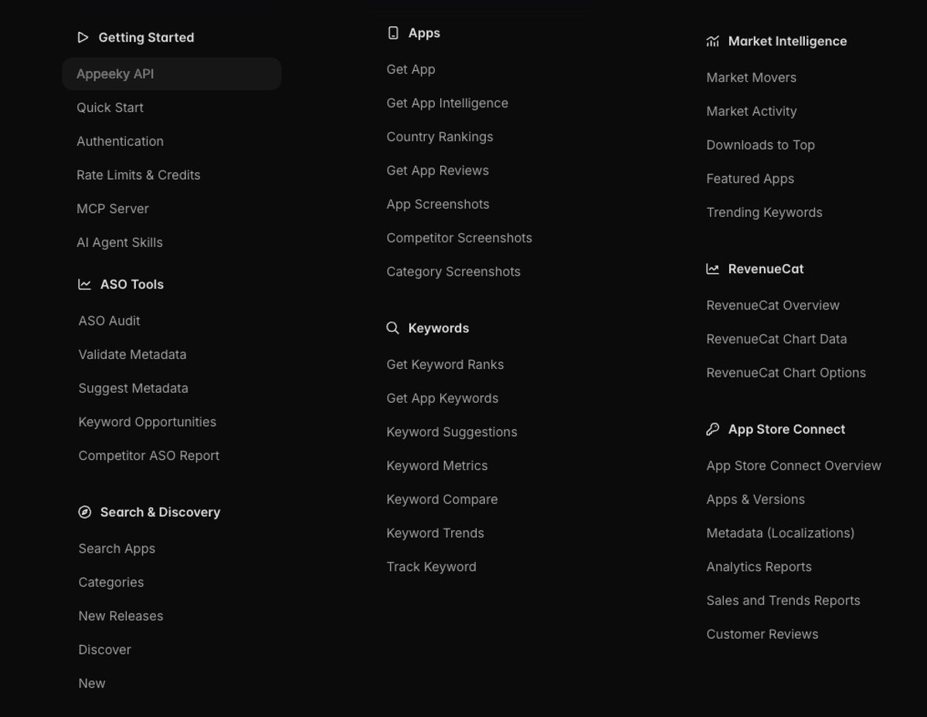
Task: Open Get Keyword Ranks
Action: click(x=445, y=365)
